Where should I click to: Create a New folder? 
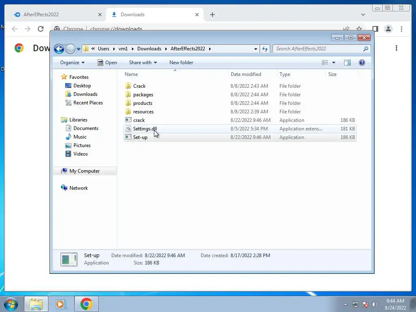(x=181, y=63)
